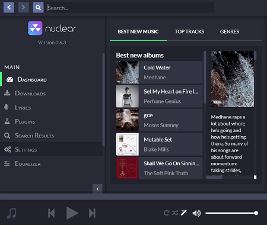Start playback with the play button
Image resolution: width=267 pixels, height=225 pixels.
(x=72, y=213)
